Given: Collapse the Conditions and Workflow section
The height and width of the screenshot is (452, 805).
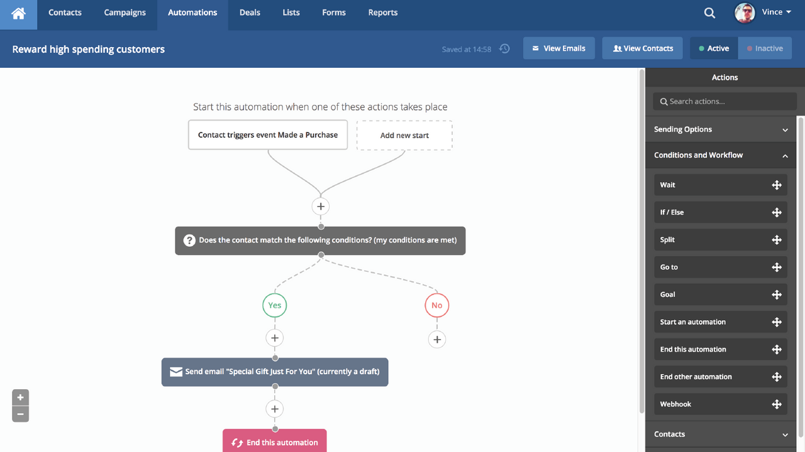Looking at the screenshot, I should [x=784, y=155].
